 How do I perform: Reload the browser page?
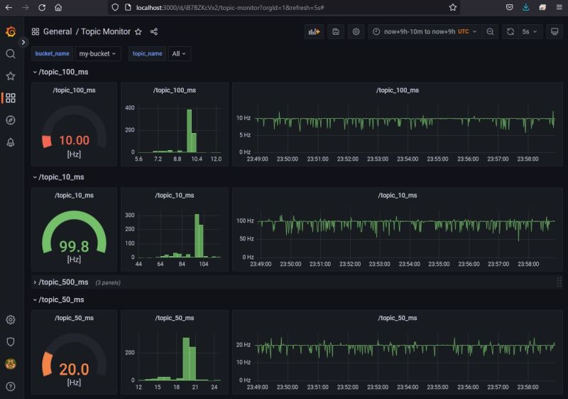tap(42, 7)
